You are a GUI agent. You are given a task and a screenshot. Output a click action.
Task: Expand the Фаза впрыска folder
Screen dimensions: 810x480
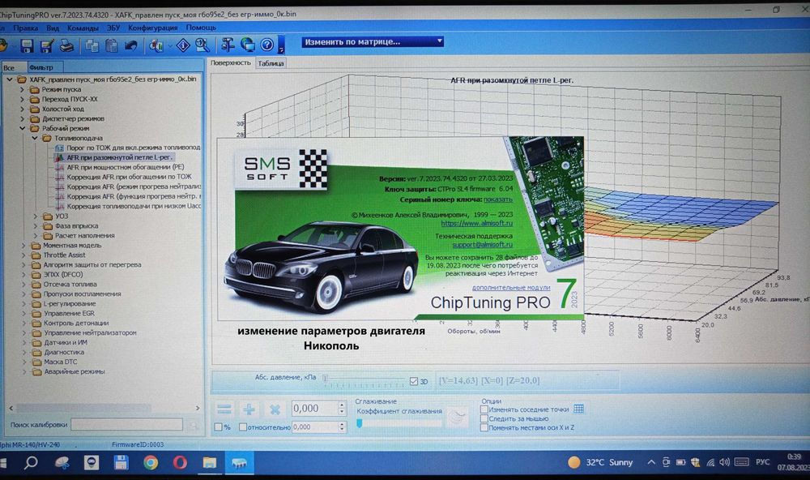click(x=35, y=225)
